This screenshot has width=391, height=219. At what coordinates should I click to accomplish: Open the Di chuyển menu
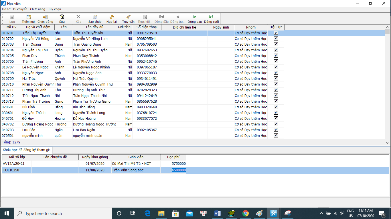(x=20, y=9)
